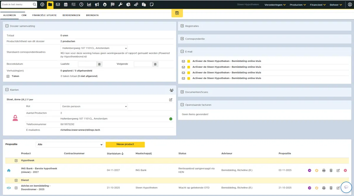354x196 pixels.
Task: Click the Nieuw product button
Action: coord(125,144)
